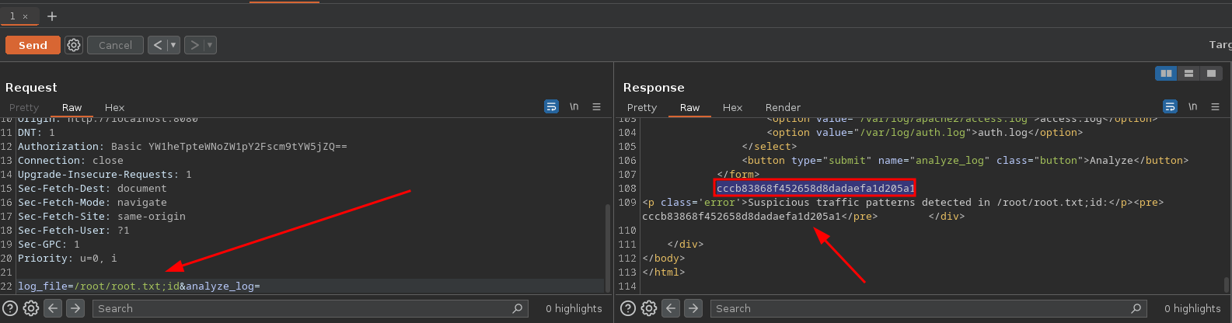
Task: Toggle word wrap icon in Response panel
Action: (x=1170, y=106)
